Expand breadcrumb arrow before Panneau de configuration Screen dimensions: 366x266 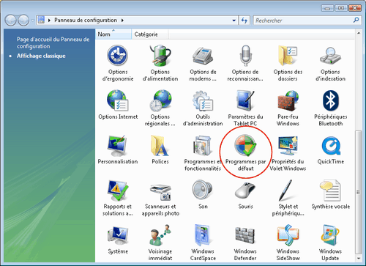[x=49, y=21]
